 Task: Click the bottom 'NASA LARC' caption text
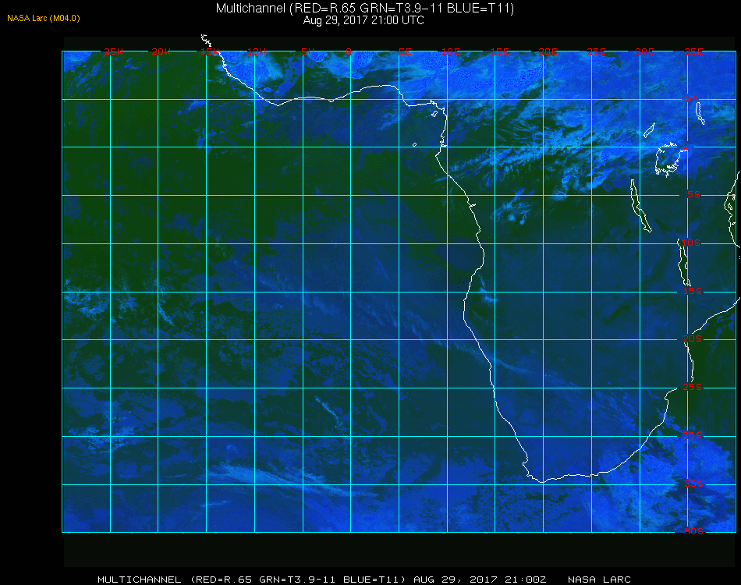[x=599, y=580]
